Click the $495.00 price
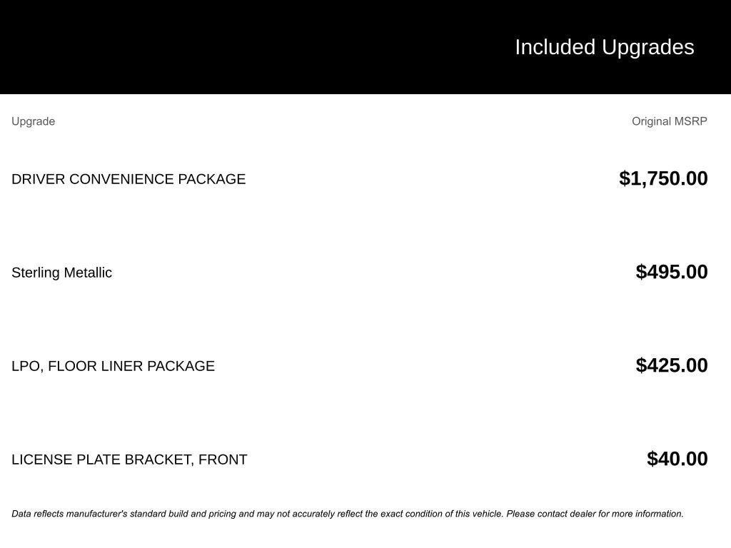Image resolution: width=731 pixels, height=548 pixels. (672, 272)
